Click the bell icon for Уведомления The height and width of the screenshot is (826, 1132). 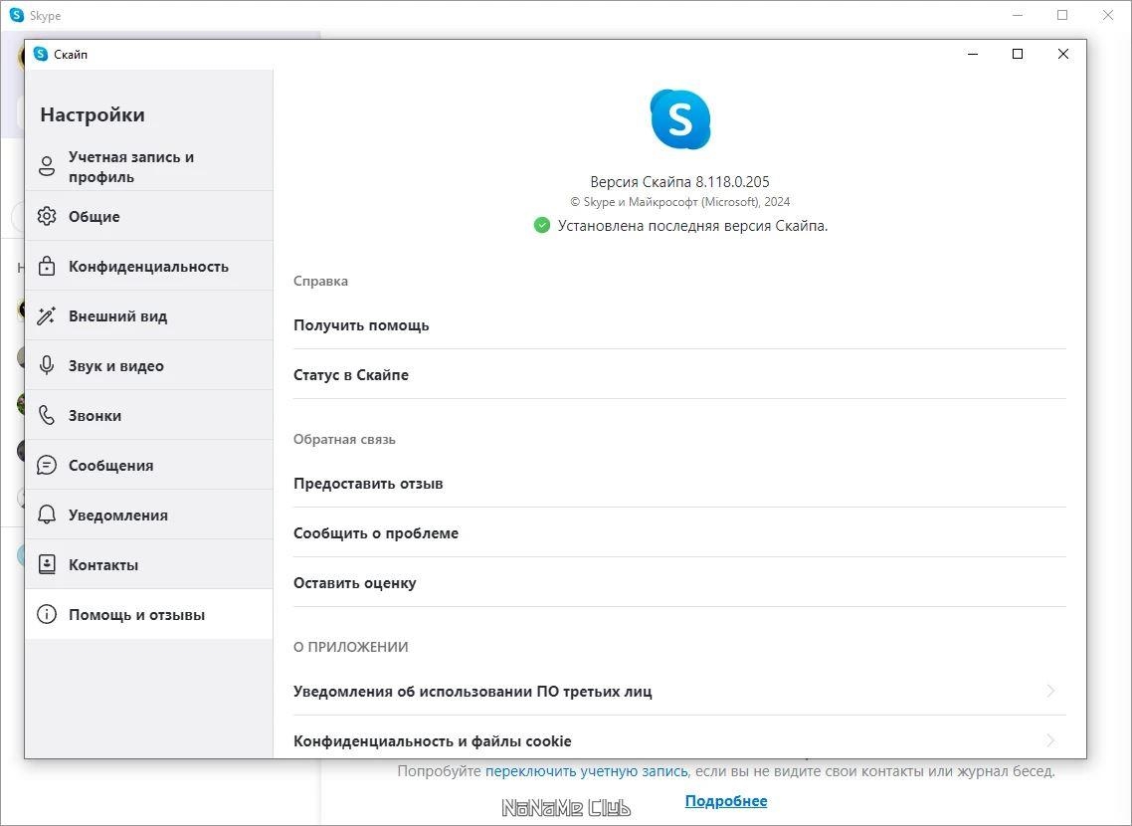coord(47,515)
